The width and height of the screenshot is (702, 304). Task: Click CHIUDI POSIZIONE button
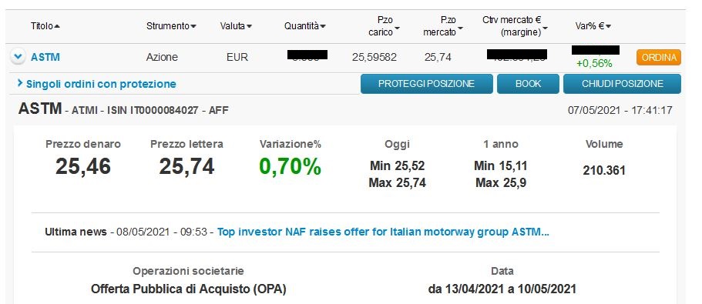pyautogui.click(x=622, y=84)
